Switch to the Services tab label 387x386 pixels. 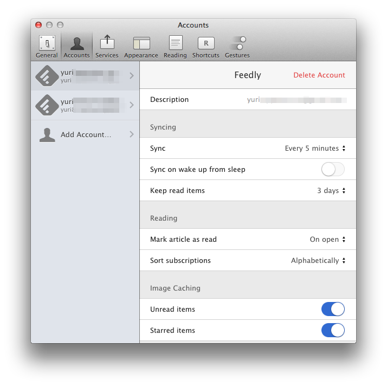click(x=107, y=55)
